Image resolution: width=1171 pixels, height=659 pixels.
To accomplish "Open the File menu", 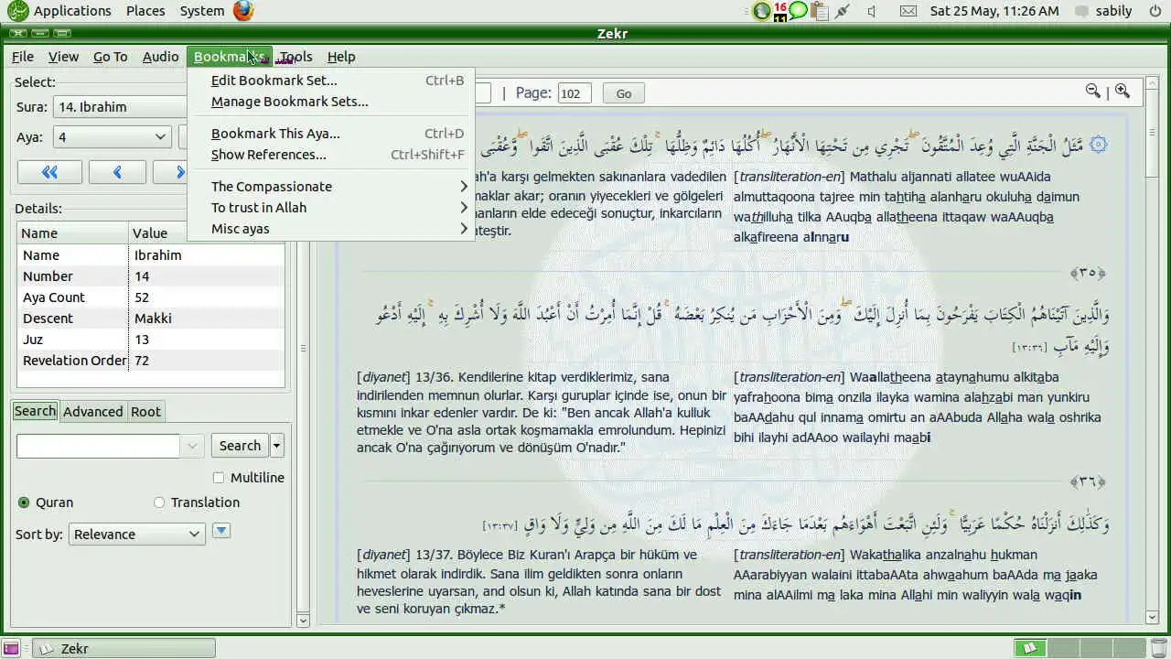I will (23, 57).
